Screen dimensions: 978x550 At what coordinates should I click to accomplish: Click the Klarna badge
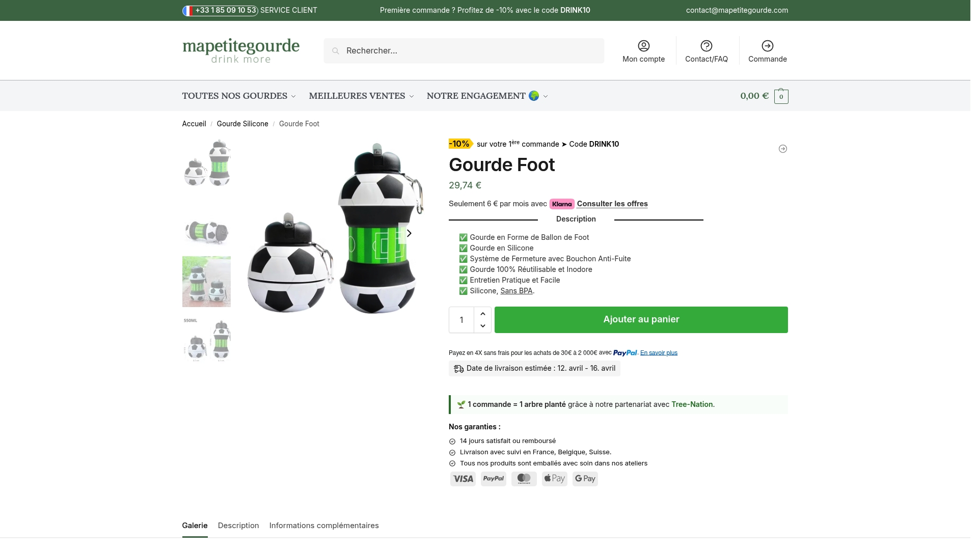click(562, 204)
